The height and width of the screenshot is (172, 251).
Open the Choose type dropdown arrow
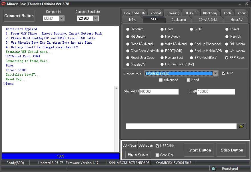tap(216, 73)
